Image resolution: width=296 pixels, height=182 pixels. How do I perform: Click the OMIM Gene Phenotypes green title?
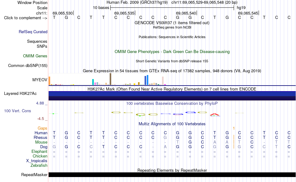click(x=172, y=52)
